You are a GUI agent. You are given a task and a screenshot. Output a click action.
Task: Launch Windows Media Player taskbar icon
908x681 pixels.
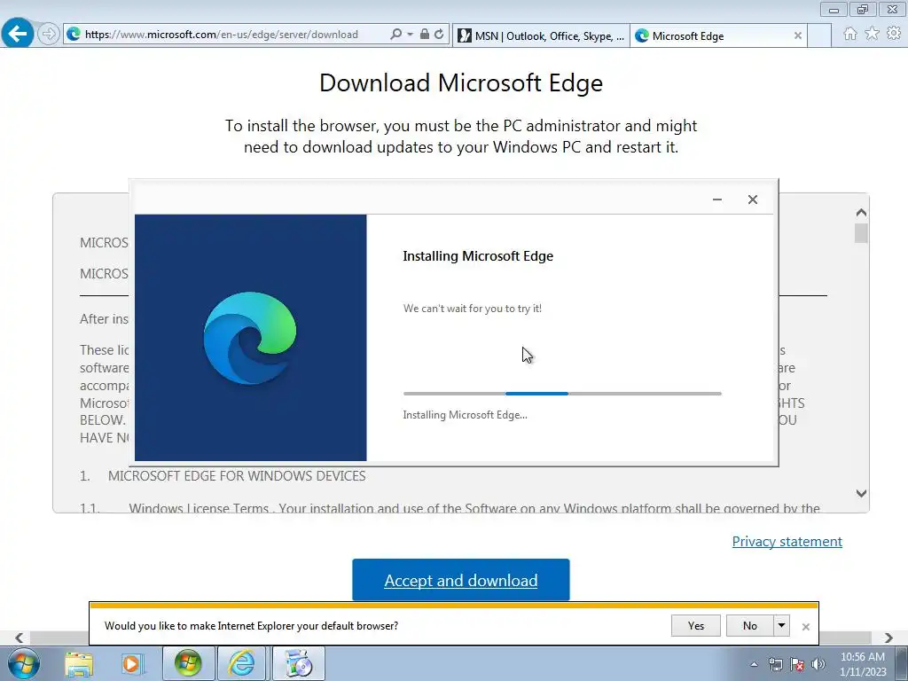[x=132, y=663]
